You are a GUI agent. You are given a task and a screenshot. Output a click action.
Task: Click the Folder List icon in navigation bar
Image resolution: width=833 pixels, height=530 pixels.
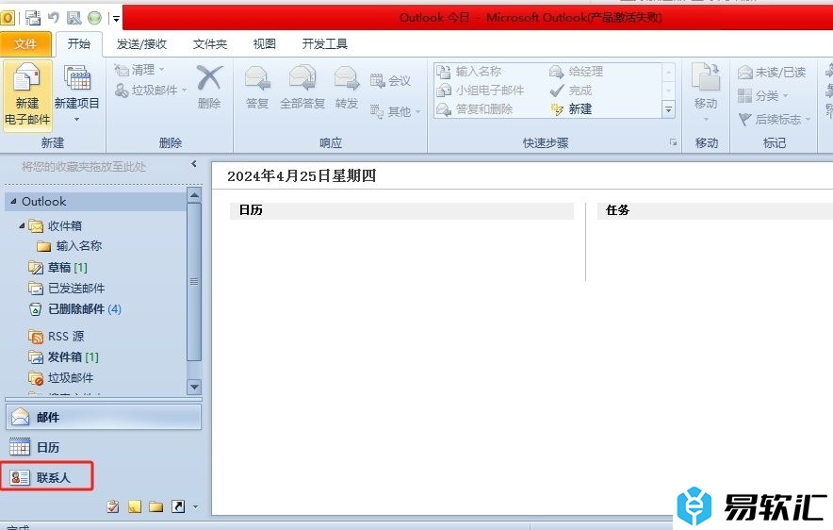(155, 506)
